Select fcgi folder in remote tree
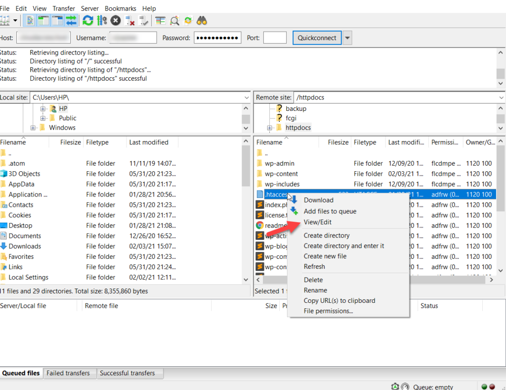 (291, 118)
